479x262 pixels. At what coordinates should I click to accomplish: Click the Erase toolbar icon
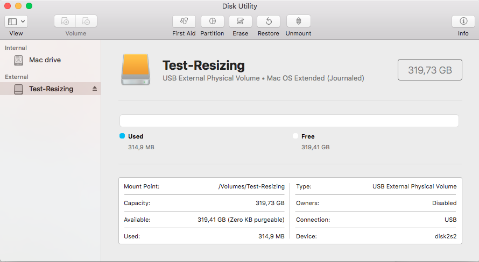(240, 21)
